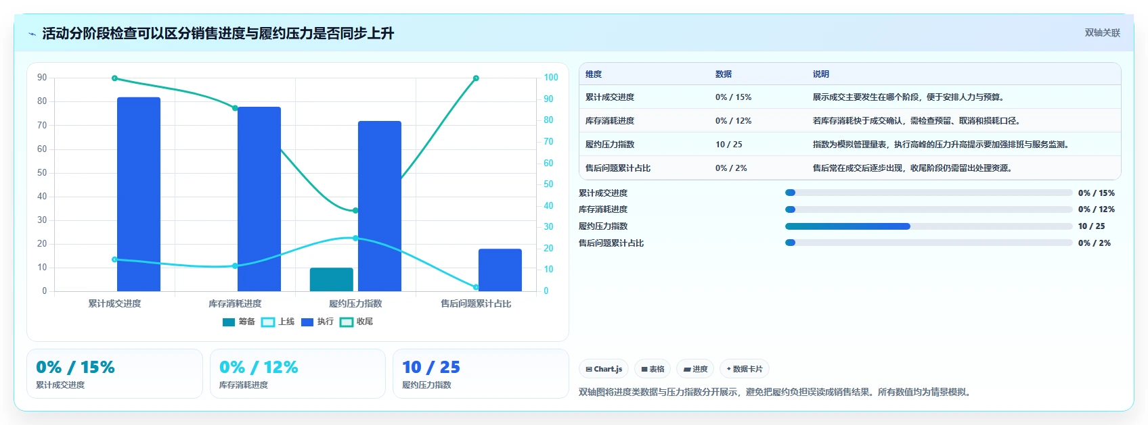Click the 说明 column header
The width and height of the screenshot is (1148, 425).
click(x=821, y=74)
